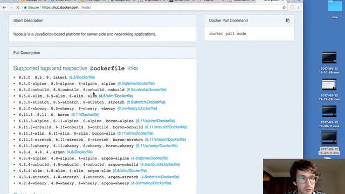Open the 8.5/onbuild/Dockerfile link
The height and width of the screenshot is (194, 345).
click(x=147, y=90)
